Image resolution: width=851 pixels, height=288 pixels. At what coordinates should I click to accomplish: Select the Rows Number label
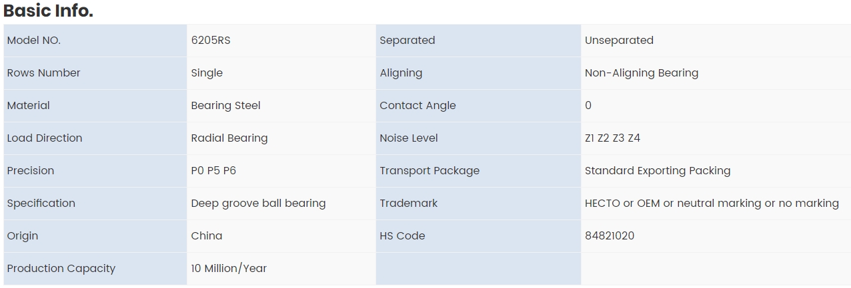[x=43, y=73]
